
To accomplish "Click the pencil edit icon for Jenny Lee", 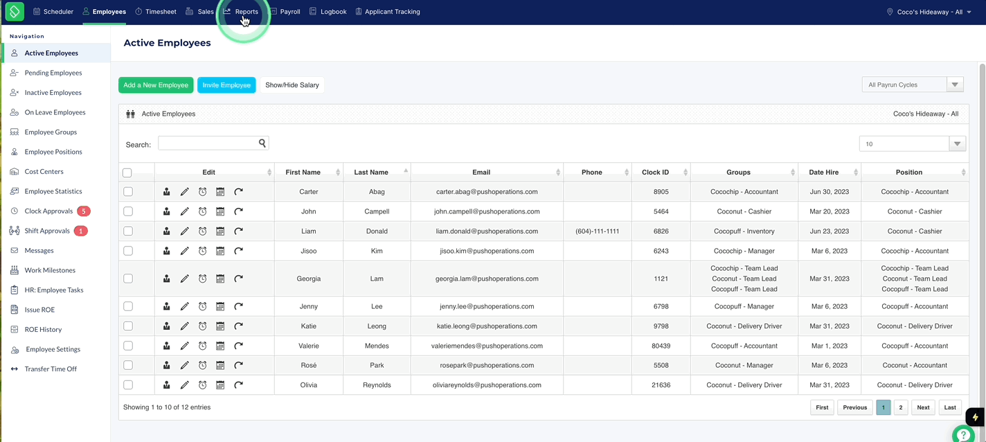I will [x=185, y=306].
